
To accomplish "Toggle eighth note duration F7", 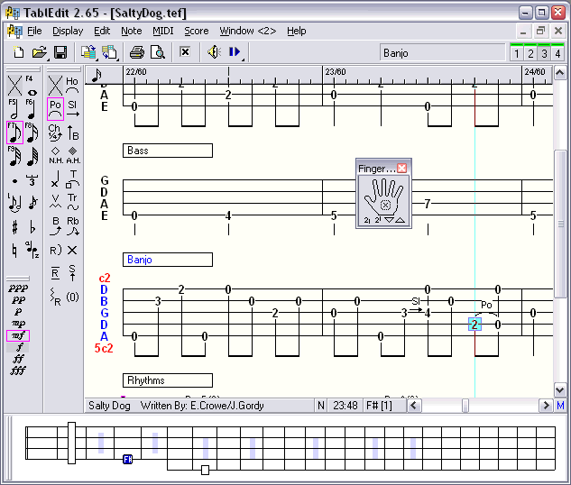I will (x=15, y=133).
